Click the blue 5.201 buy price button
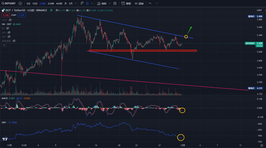 coord(22,15)
